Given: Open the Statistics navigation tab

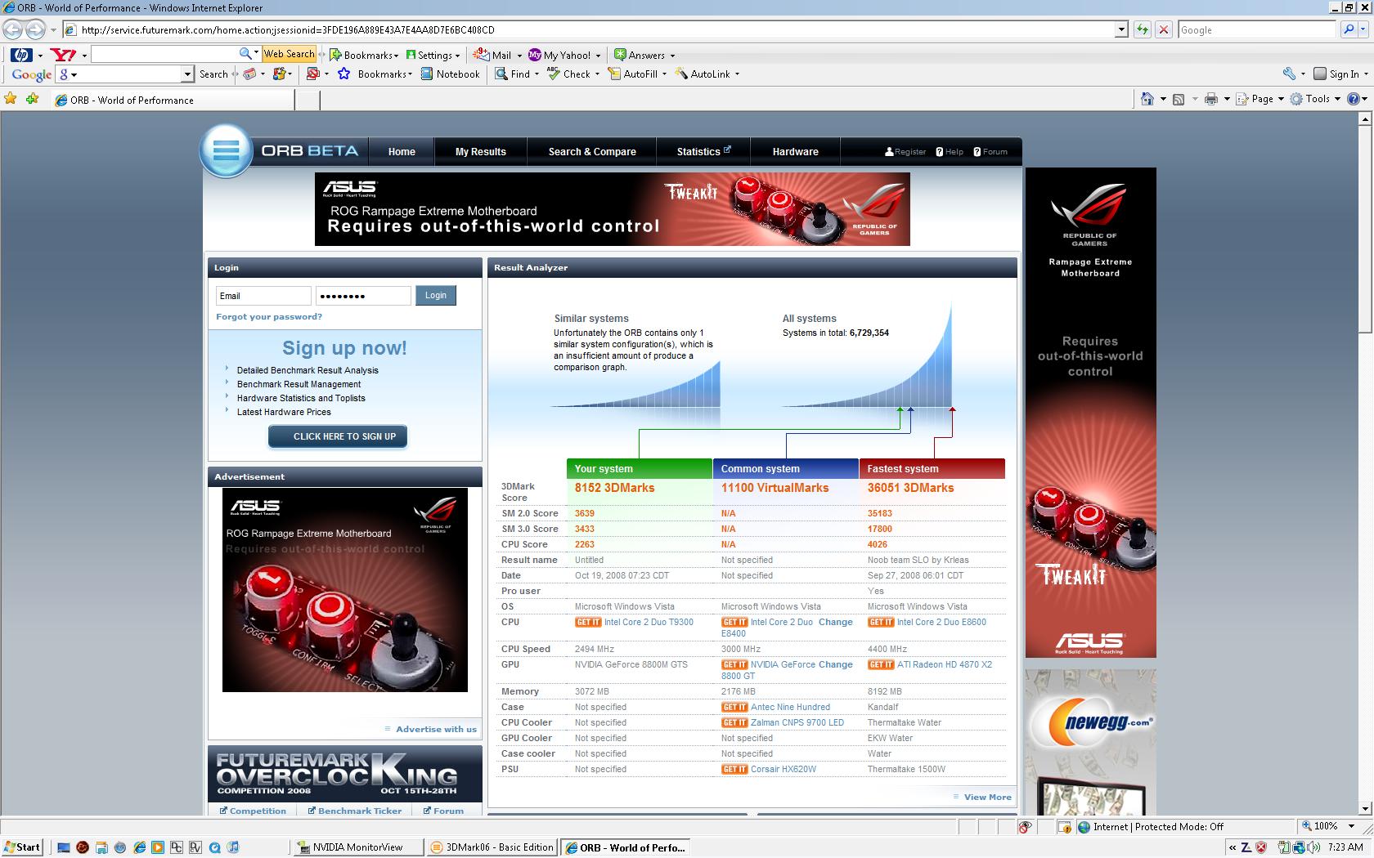Looking at the screenshot, I should pyautogui.click(x=703, y=152).
